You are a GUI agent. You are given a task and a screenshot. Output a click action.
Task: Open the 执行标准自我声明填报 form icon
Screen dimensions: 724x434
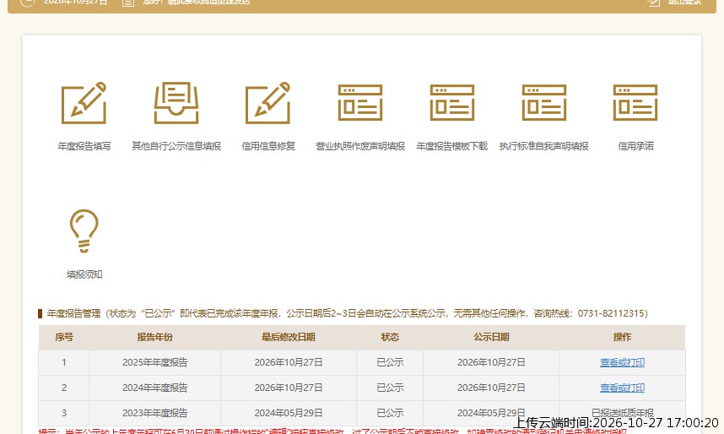[x=544, y=103]
